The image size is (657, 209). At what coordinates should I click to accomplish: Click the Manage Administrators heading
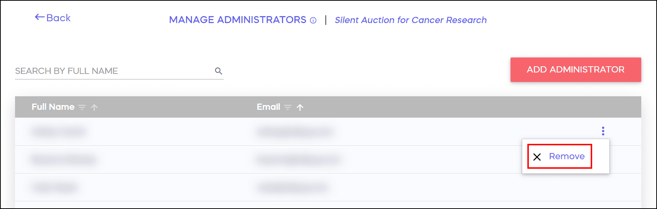[237, 20]
